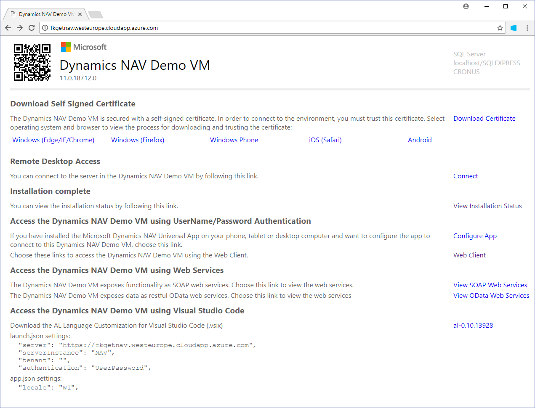Click the browser forward arrow
The height and width of the screenshot is (408, 535).
click(x=20, y=28)
